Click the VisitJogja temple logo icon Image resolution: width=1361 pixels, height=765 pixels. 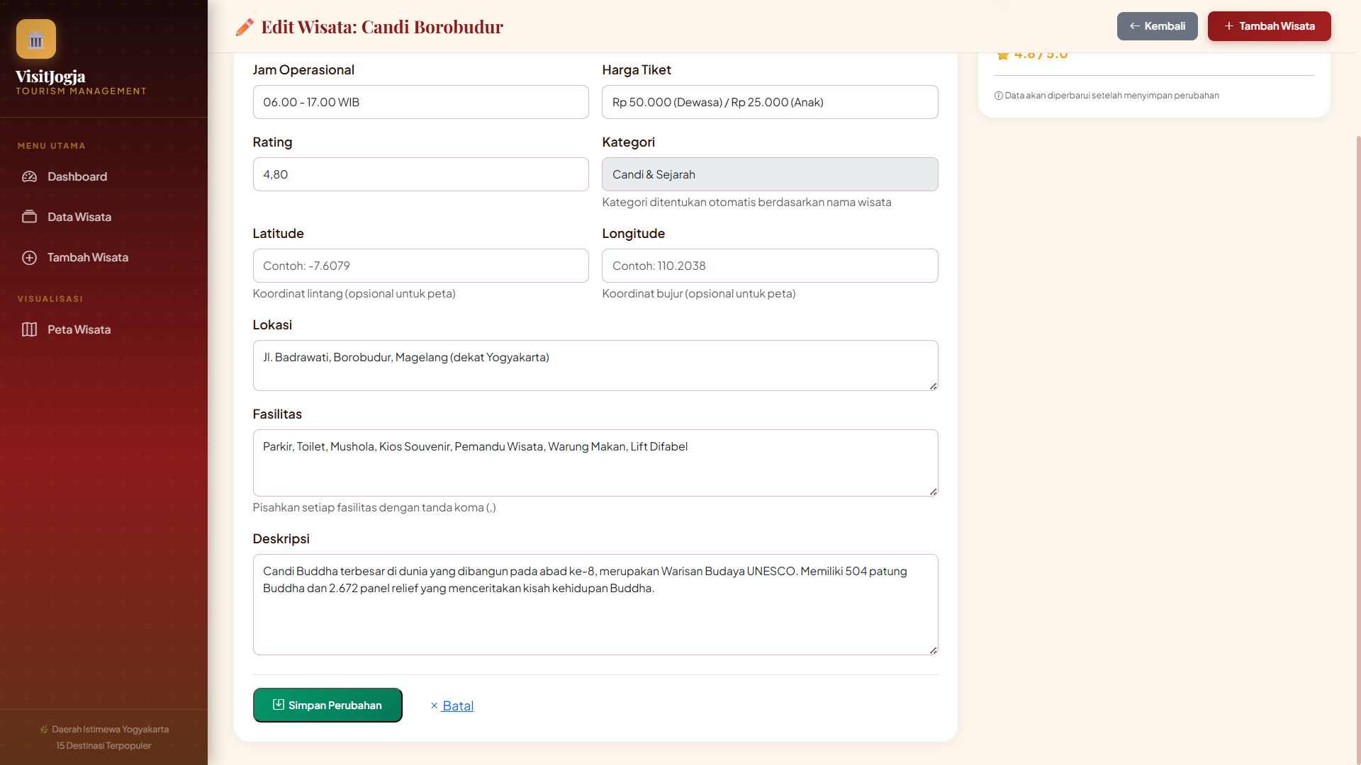pos(36,39)
